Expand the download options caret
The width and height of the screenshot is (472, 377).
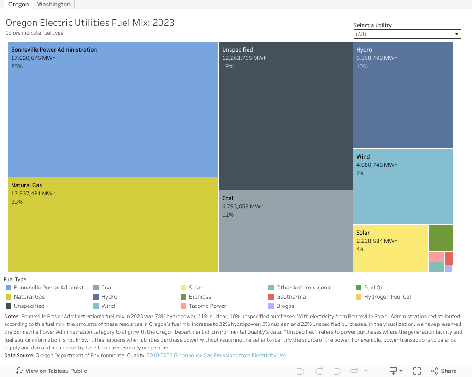401,371
